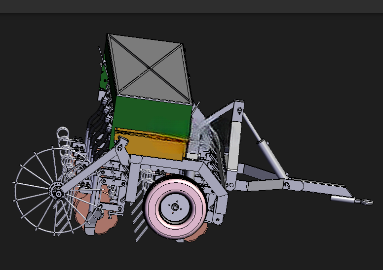Select the gray hopper lid with X braces
The height and width of the screenshot is (270, 383).
[150, 68]
